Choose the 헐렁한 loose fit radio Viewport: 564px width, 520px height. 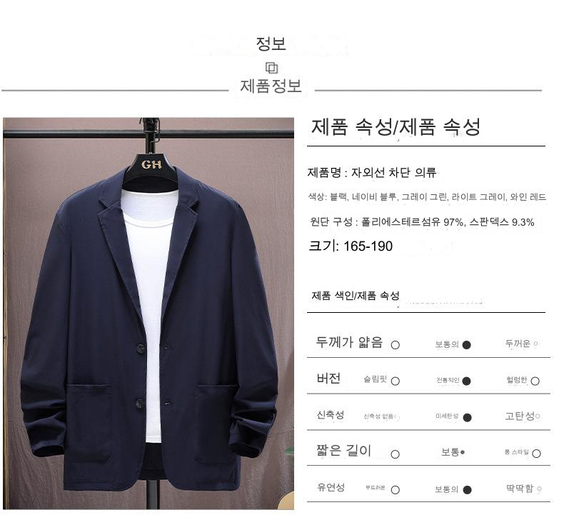click(535, 381)
